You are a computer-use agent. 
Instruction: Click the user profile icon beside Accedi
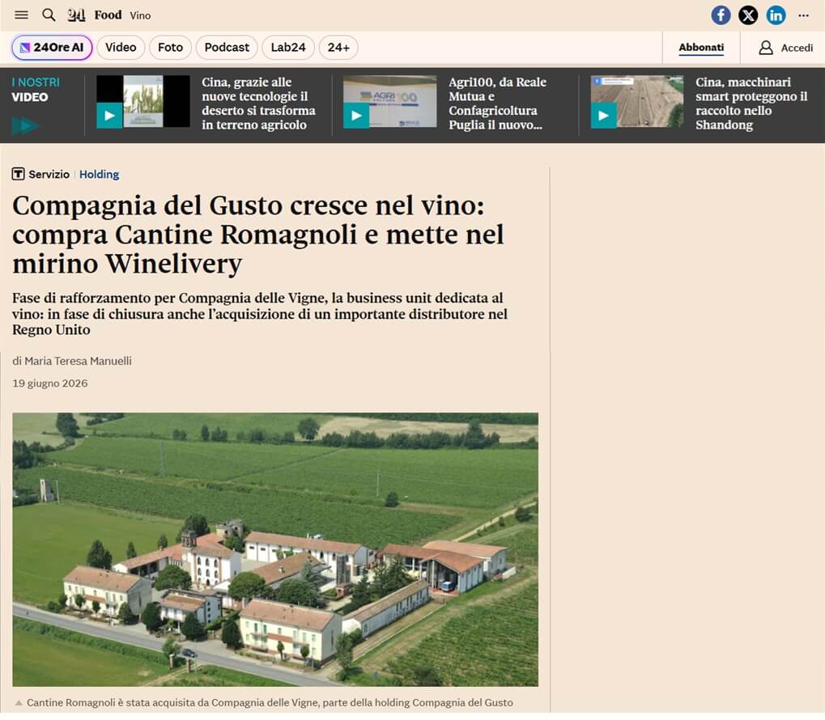pyautogui.click(x=766, y=48)
